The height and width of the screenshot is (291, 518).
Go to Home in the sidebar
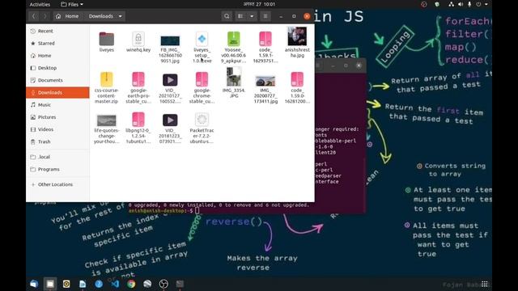[x=57, y=56]
